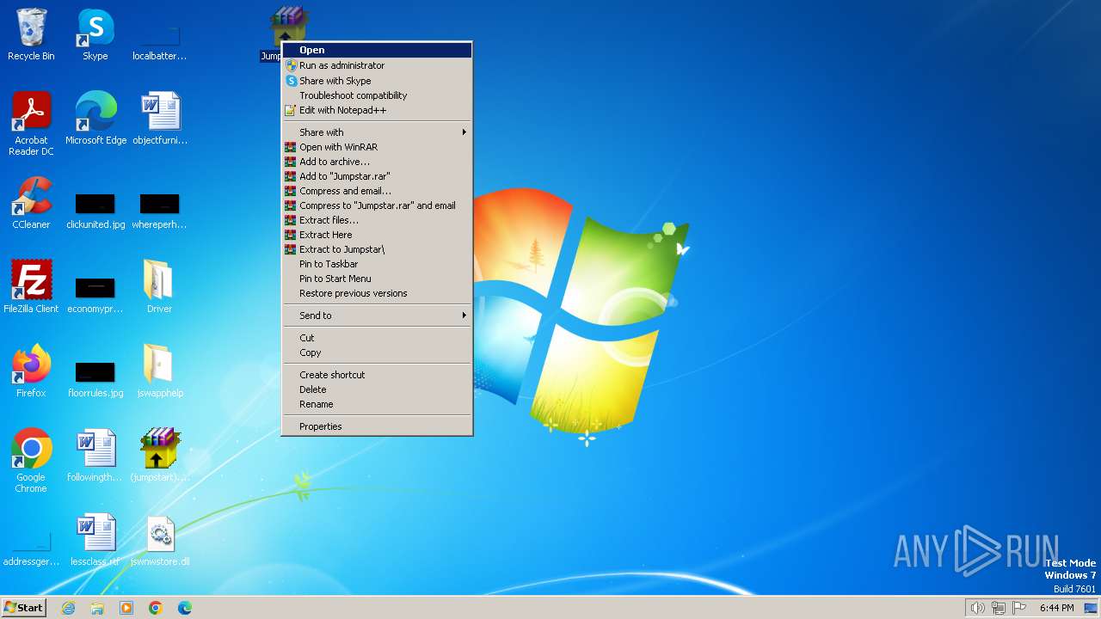The height and width of the screenshot is (619, 1101).
Task: Select the economypr file icon
Action: click(x=95, y=295)
